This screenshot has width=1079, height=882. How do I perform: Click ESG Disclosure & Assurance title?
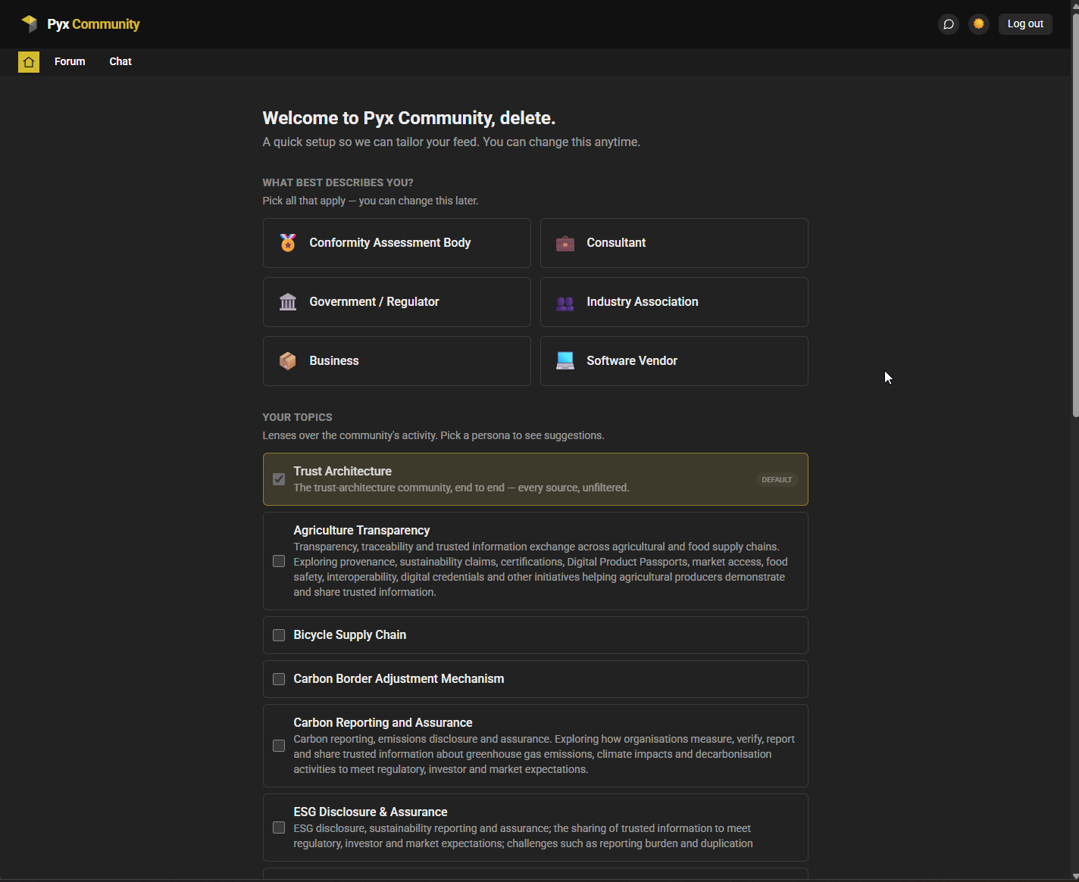pyautogui.click(x=371, y=812)
